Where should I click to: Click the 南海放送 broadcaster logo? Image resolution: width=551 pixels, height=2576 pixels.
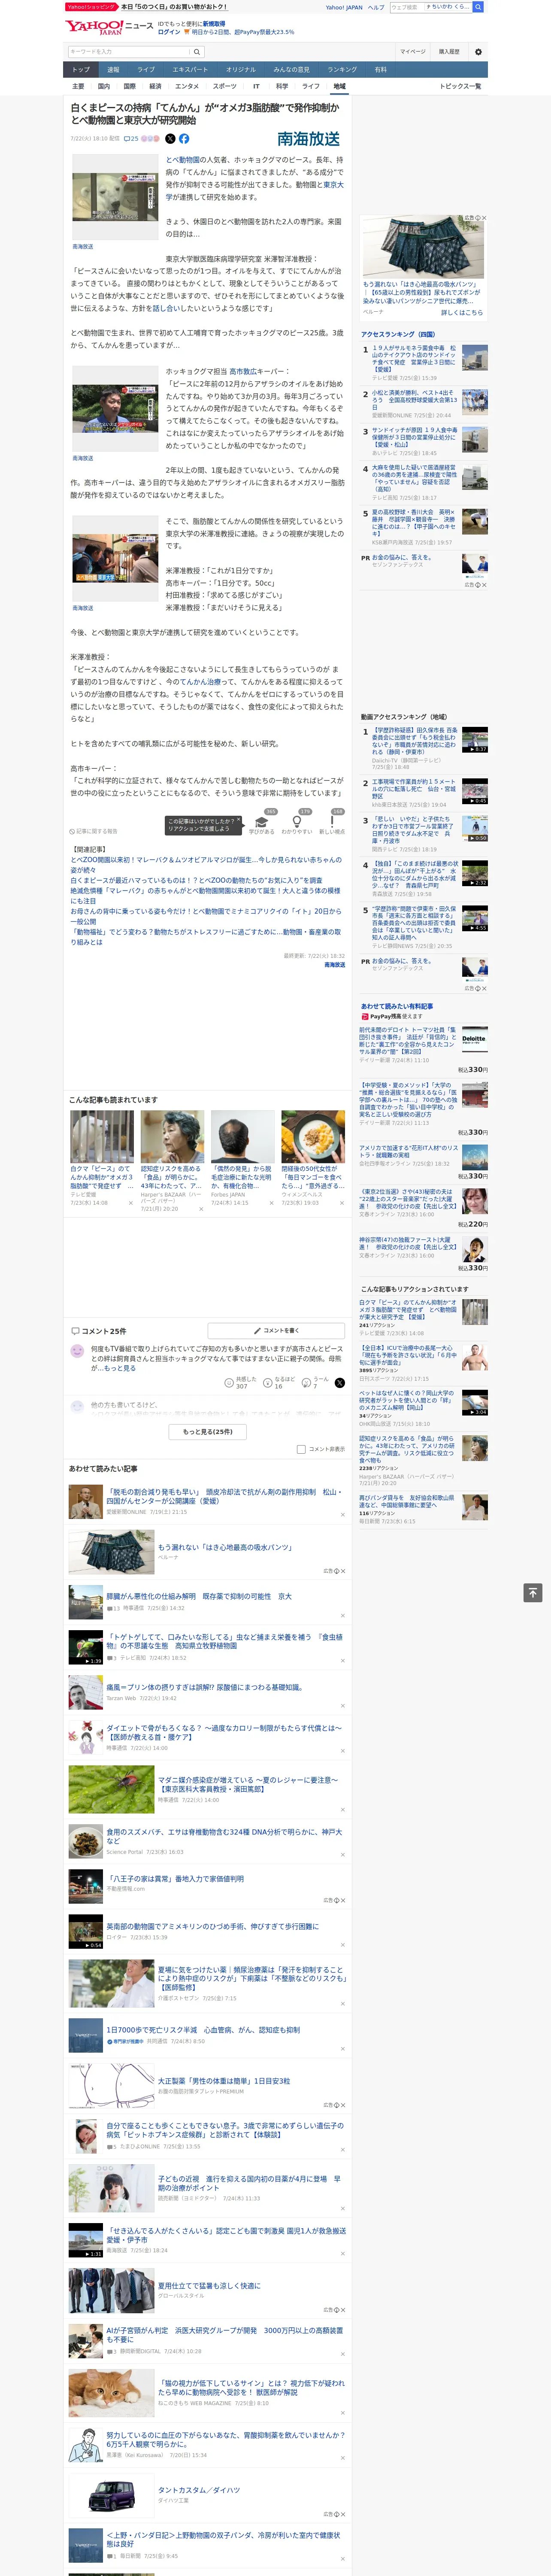[308, 139]
